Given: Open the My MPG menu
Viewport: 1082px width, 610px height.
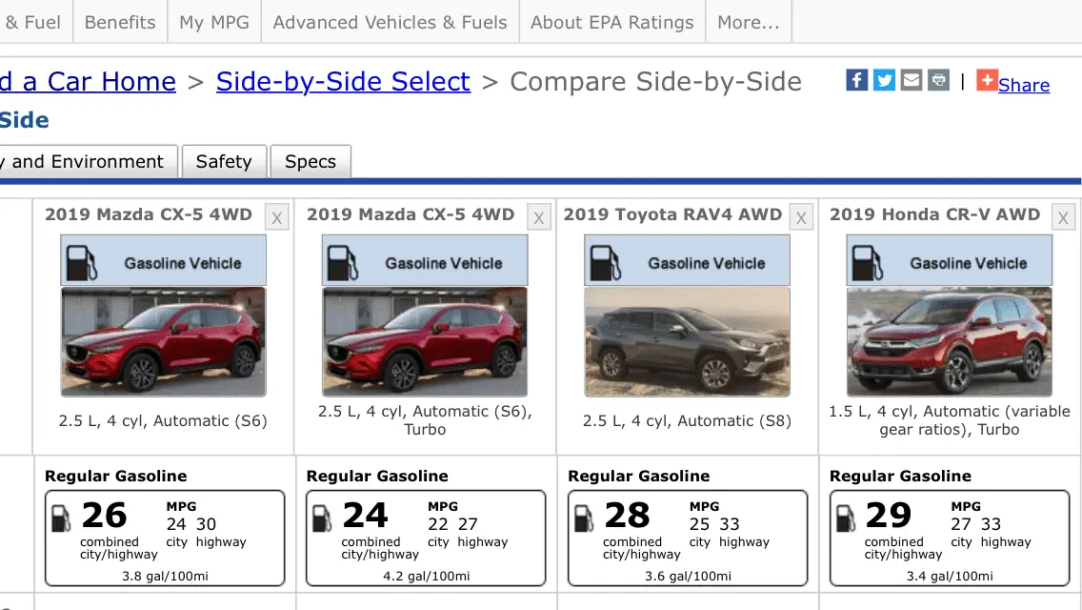Looking at the screenshot, I should coord(214,22).
